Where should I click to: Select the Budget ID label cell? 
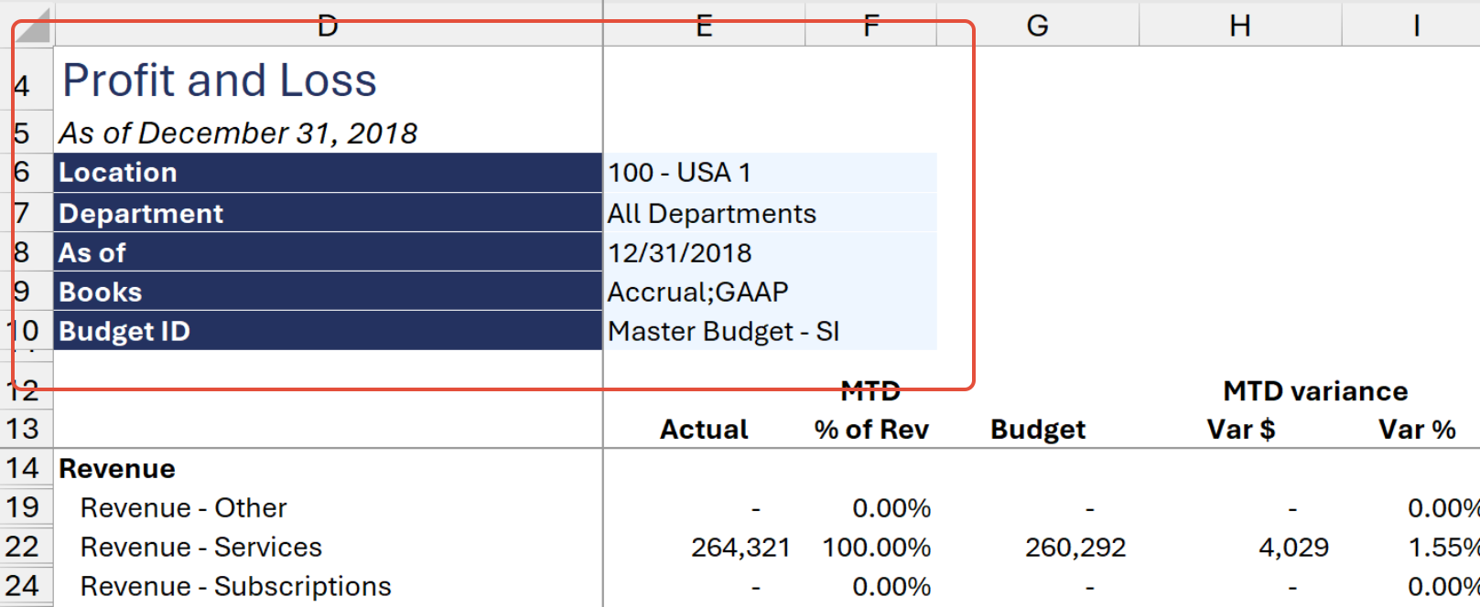(x=329, y=331)
